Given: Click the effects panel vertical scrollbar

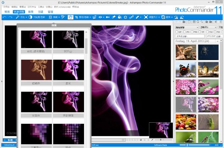Looking at the screenshot, I should coord(86,46).
